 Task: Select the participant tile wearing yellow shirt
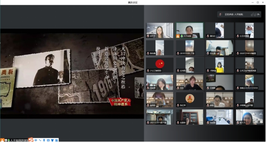(x=220, y=65)
